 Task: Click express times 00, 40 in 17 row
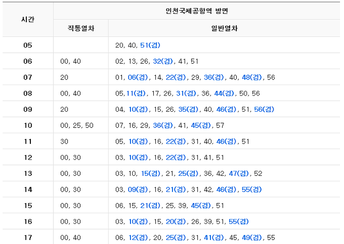pyautogui.click(x=70, y=237)
